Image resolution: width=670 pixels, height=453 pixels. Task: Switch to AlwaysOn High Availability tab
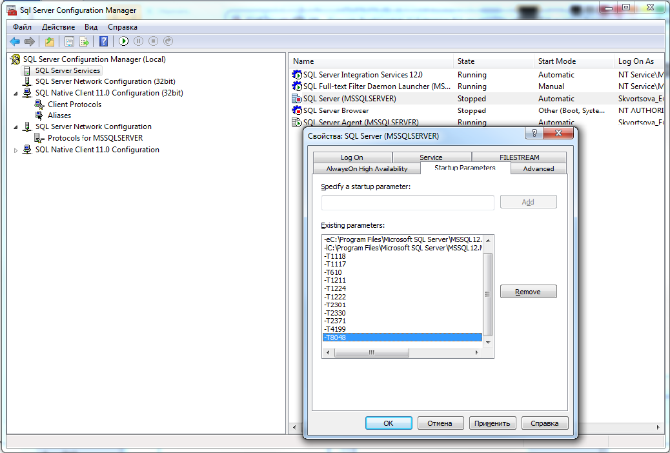(367, 168)
